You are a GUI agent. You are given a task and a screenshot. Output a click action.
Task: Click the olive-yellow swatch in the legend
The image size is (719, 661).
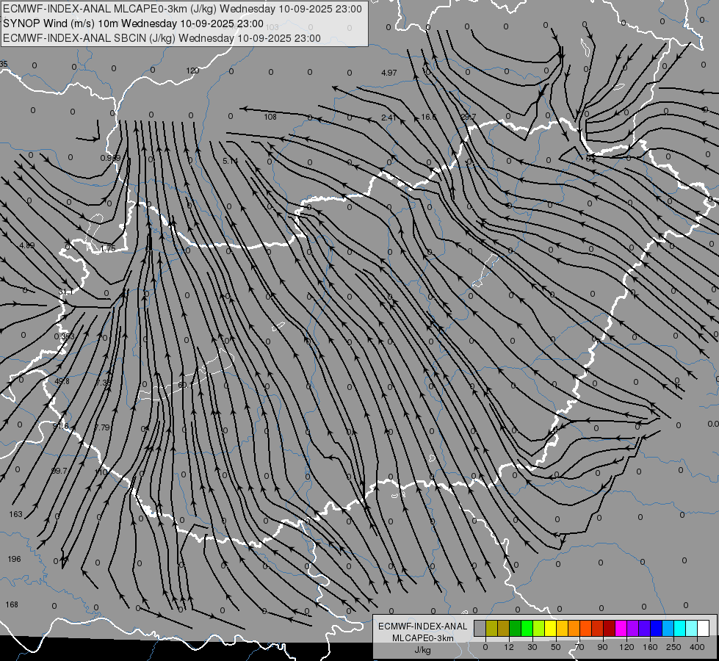[x=492, y=629]
